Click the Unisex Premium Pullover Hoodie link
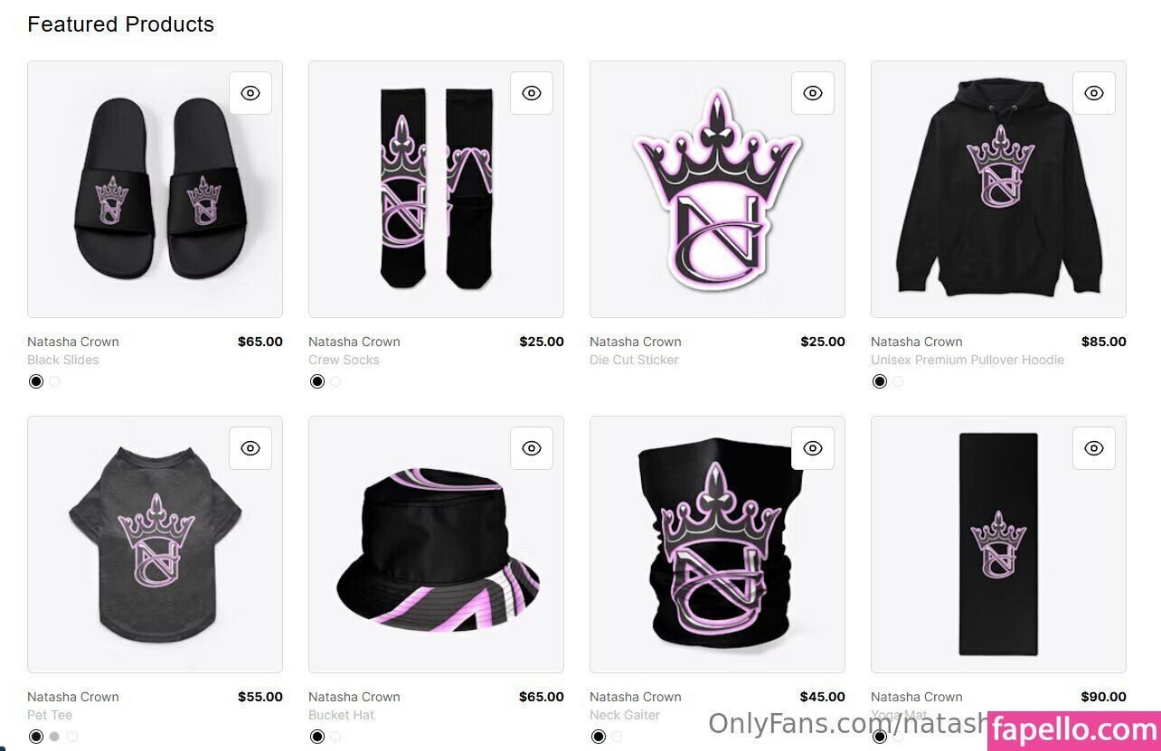The image size is (1161, 751). [x=967, y=360]
